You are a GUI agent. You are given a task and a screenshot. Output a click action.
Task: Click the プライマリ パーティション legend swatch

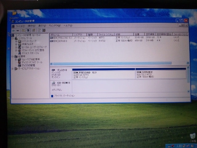pyautogui.click(x=52, y=96)
